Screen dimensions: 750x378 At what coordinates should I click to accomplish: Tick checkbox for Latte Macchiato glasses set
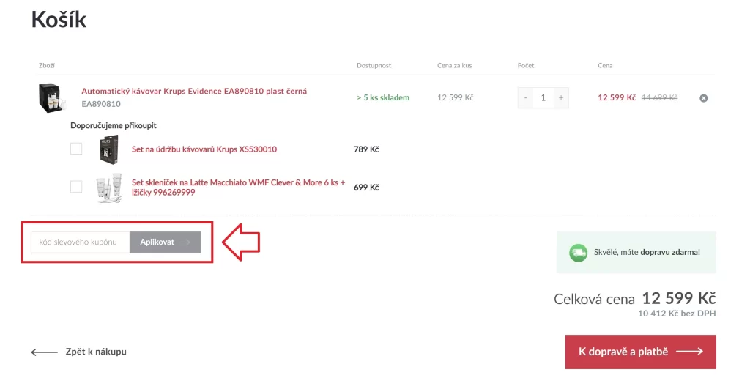pos(76,187)
